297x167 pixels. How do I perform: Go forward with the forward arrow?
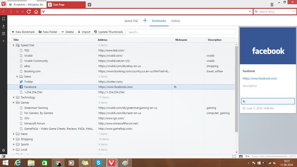click(11, 12)
